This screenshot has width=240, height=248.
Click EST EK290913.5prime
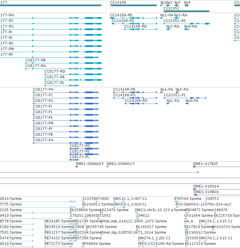[201, 233]
